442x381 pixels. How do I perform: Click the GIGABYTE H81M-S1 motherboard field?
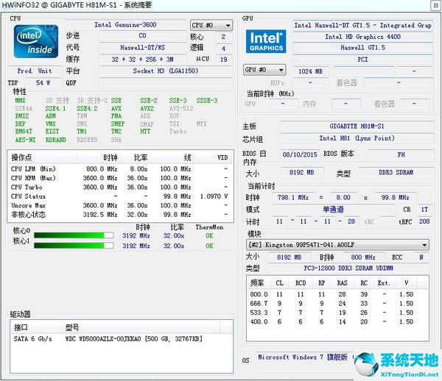tap(357, 126)
